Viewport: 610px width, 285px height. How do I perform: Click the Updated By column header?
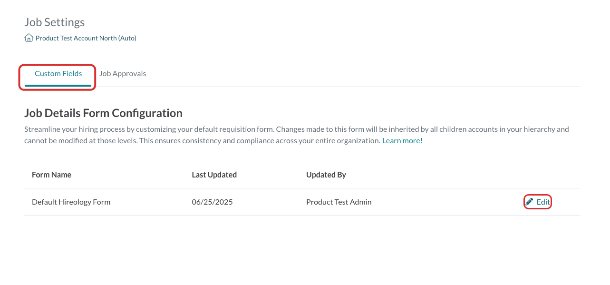point(326,175)
